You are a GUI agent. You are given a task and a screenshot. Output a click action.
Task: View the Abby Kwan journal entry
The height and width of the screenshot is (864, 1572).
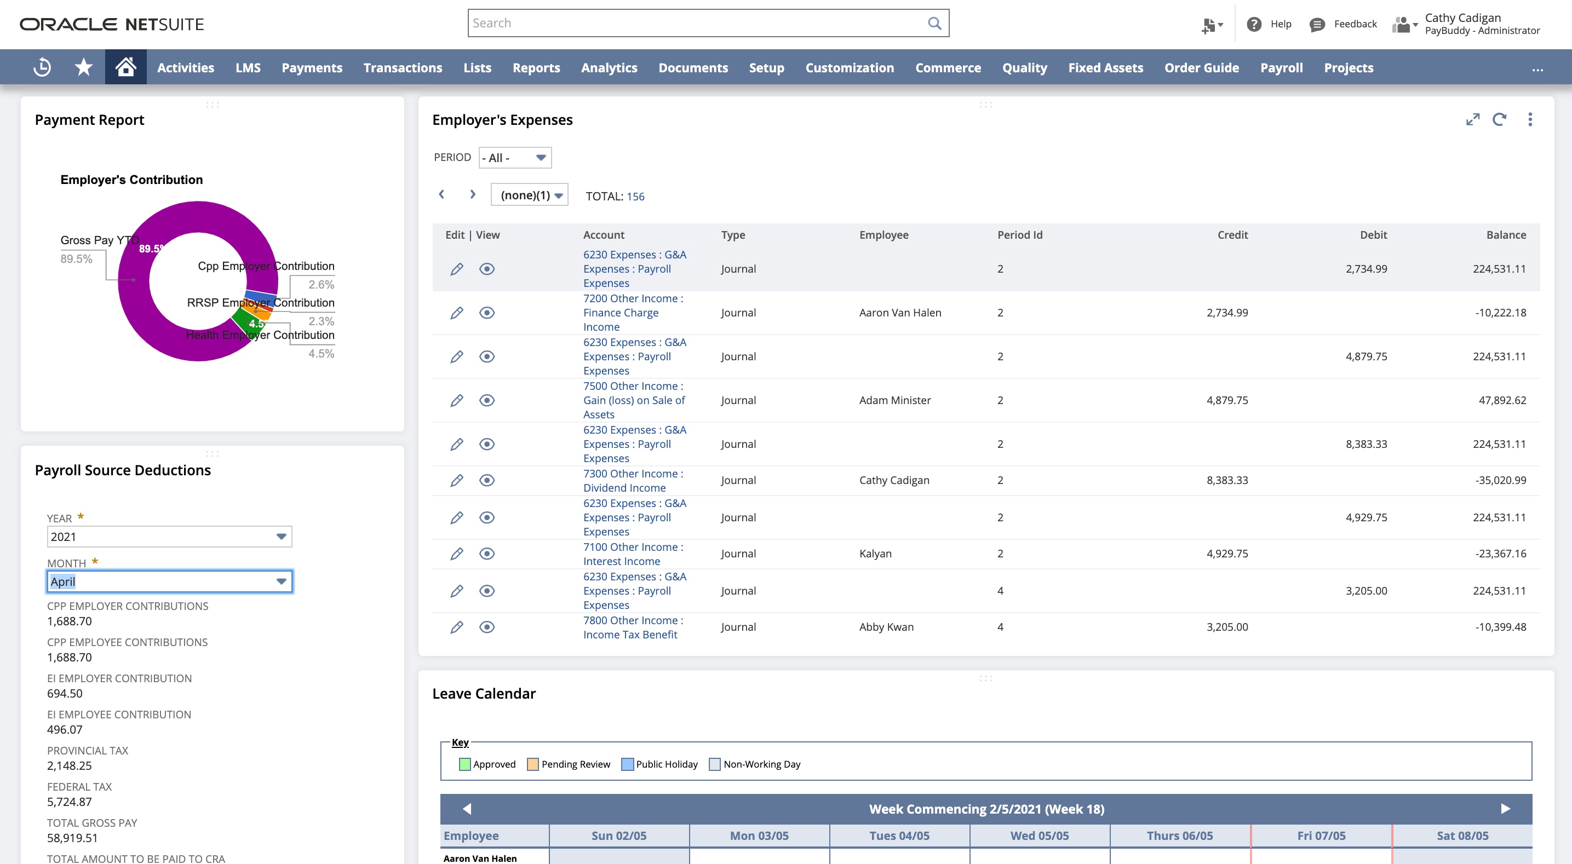[x=486, y=627]
